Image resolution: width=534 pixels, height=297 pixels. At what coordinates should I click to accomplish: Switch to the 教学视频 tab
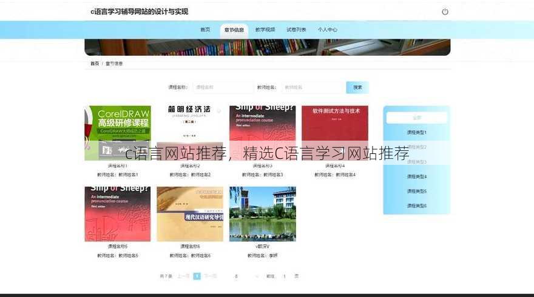tap(265, 30)
